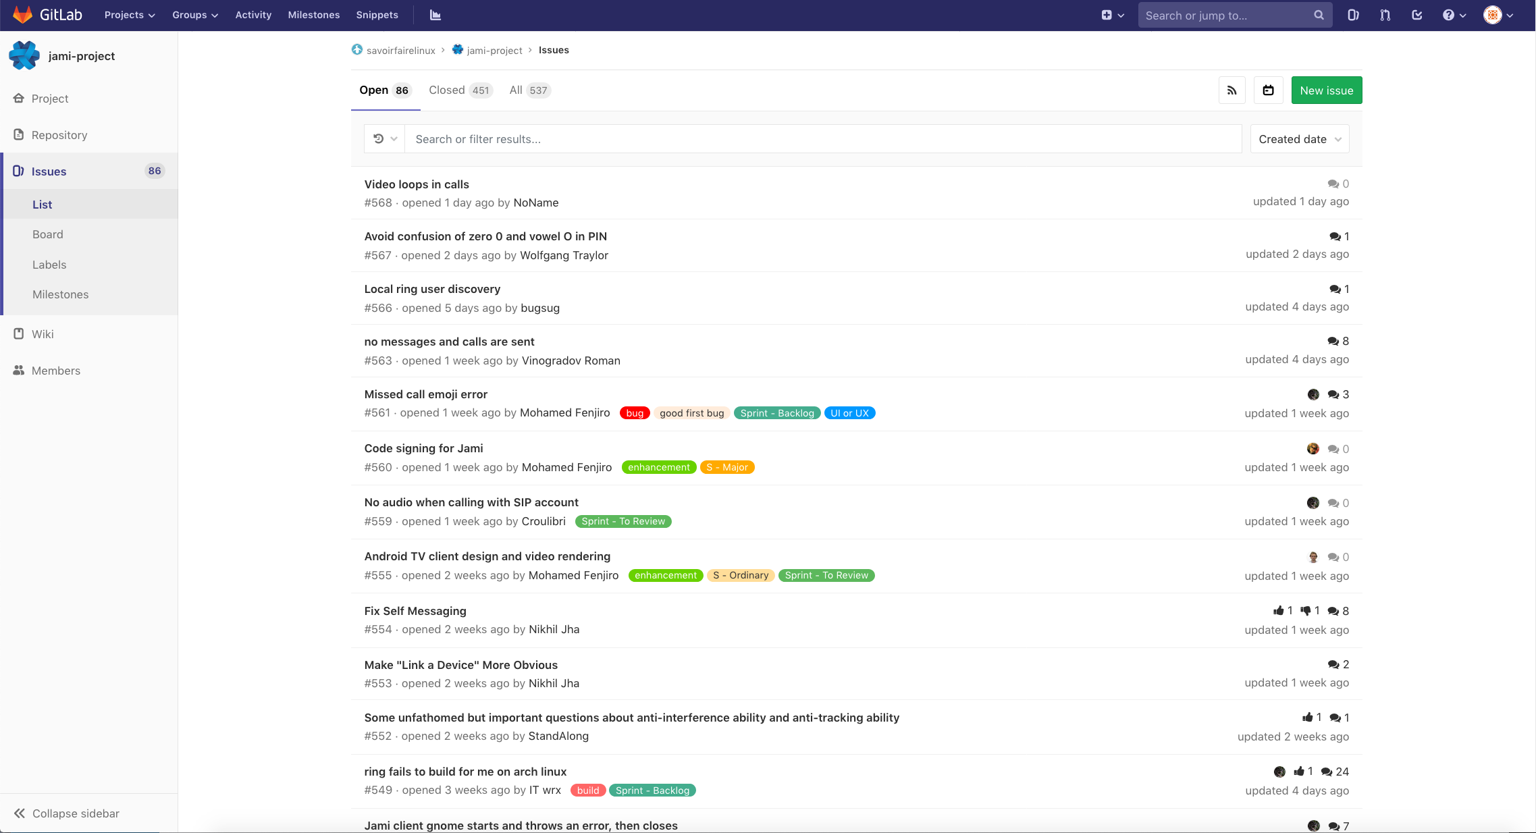
Task: Click the red bug label
Action: 635,413
